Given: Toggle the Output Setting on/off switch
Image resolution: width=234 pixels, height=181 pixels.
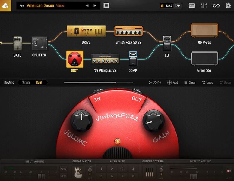Looking at the screenshot, I should point(161,170).
